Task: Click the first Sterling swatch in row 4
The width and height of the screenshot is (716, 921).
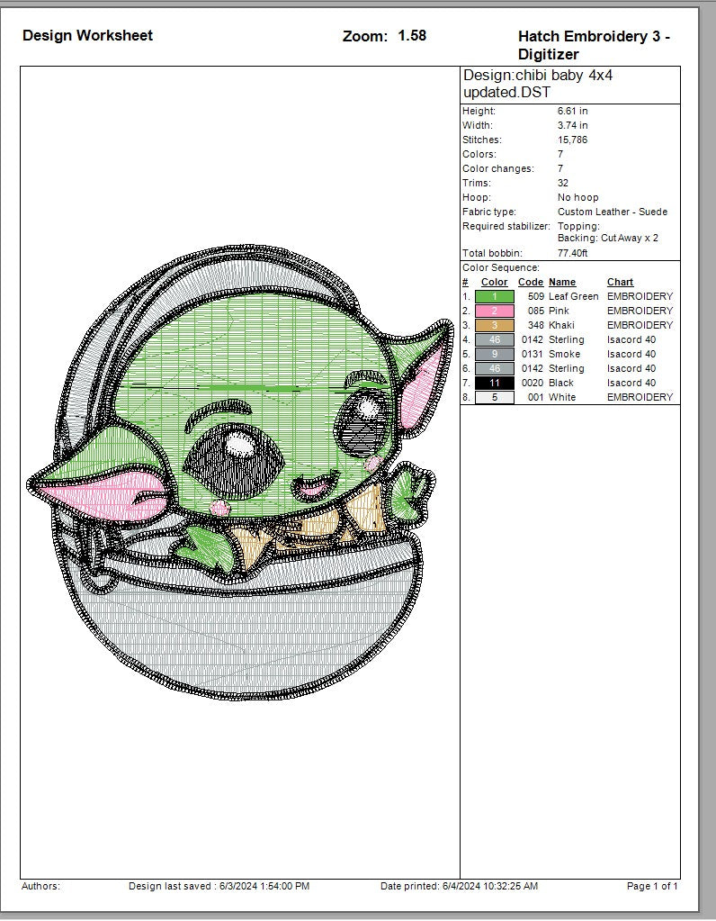Action: tap(494, 339)
